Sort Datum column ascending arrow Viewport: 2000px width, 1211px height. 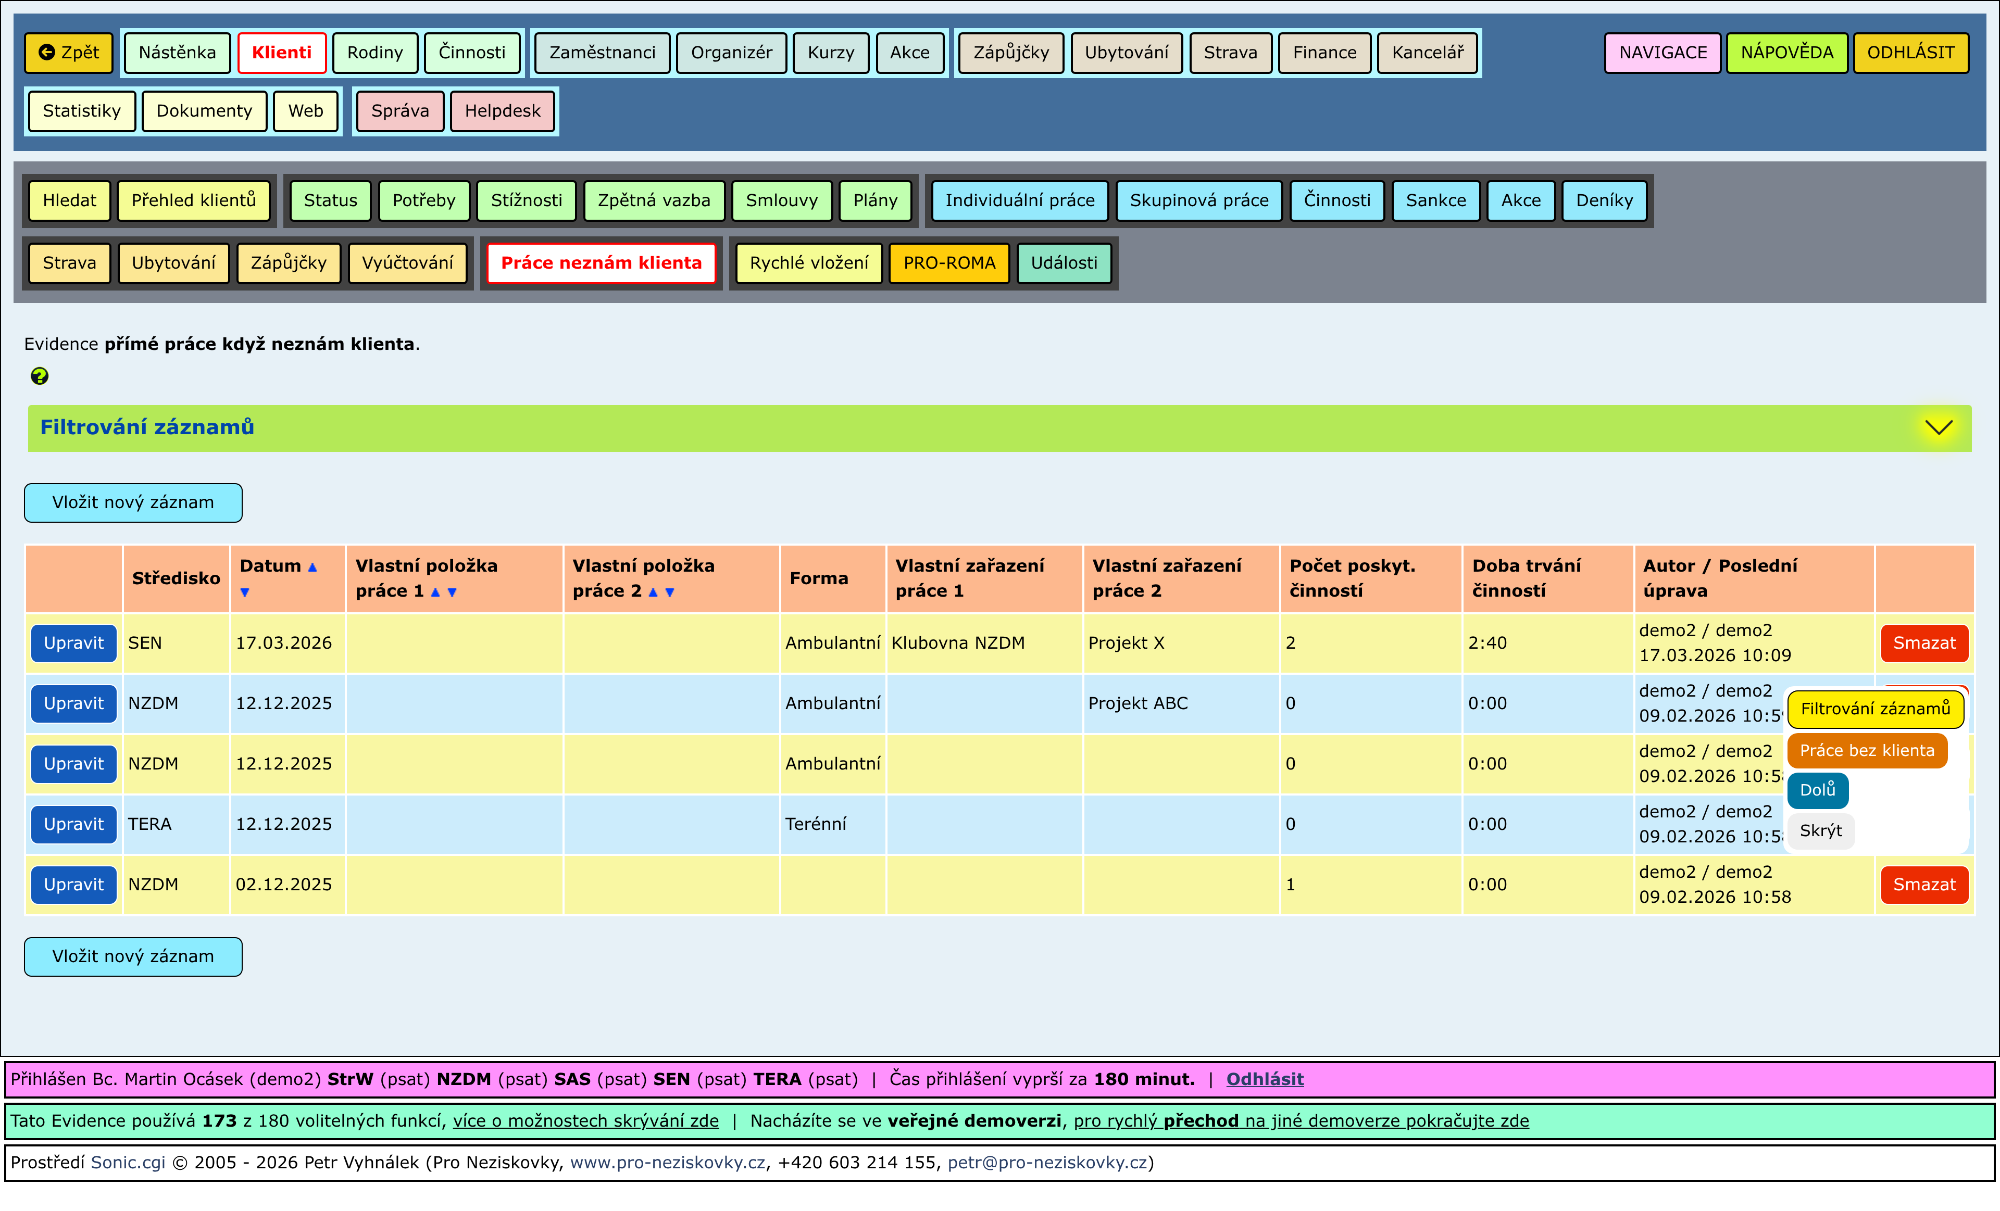click(312, 567)
